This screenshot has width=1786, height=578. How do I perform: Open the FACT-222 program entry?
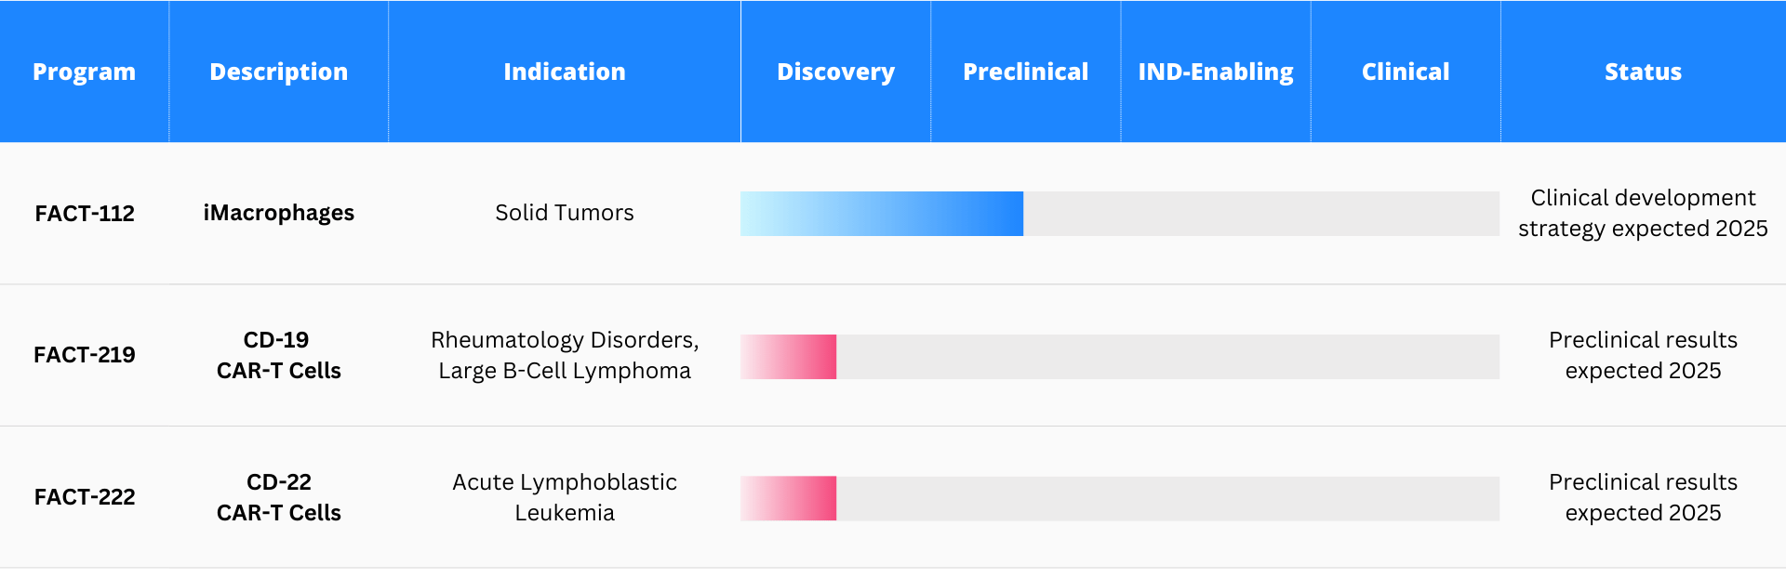pos(85,497)
